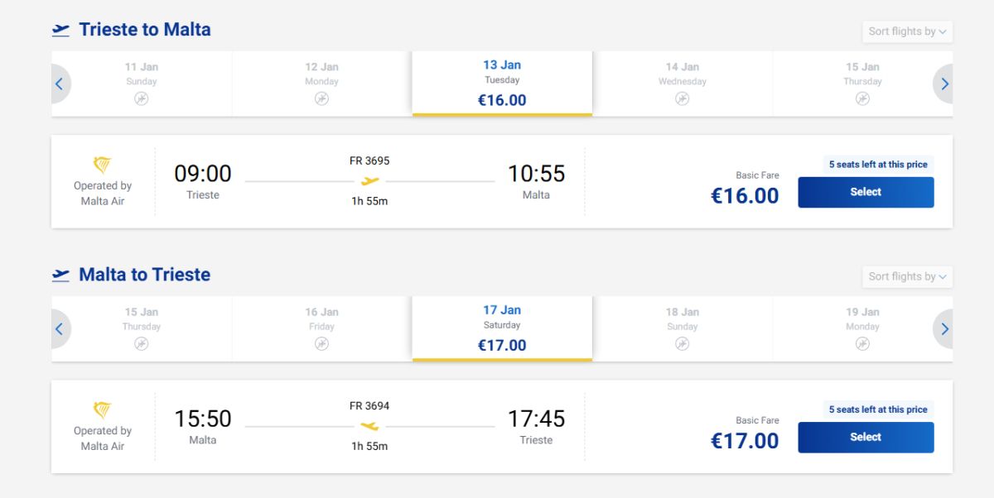The width and height of the screenshot is (994, 498).
Task: Select the €16.00 Trieste to Malta flight
Action: [x=866, y=192]
